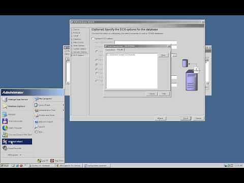Switch to the Results tab in Test Connection
Image resolution: width=244 pixels, height=183 pixels.
pyautogui.click(x=120, y=50)
